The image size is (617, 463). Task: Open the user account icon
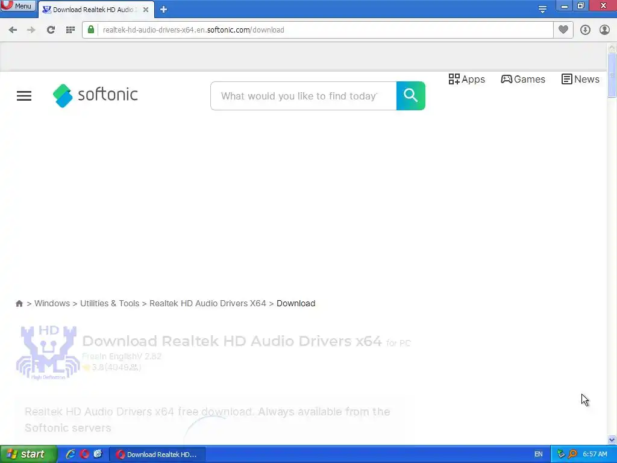coord(604,30)
